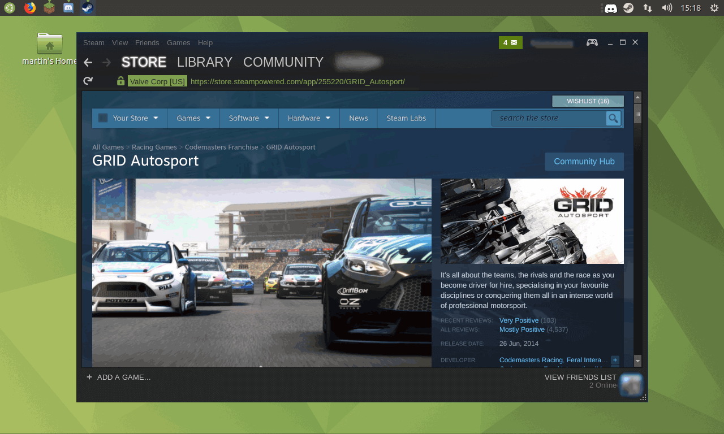
Task: Click the store search magnifier icon
Action: click(613, 118)
